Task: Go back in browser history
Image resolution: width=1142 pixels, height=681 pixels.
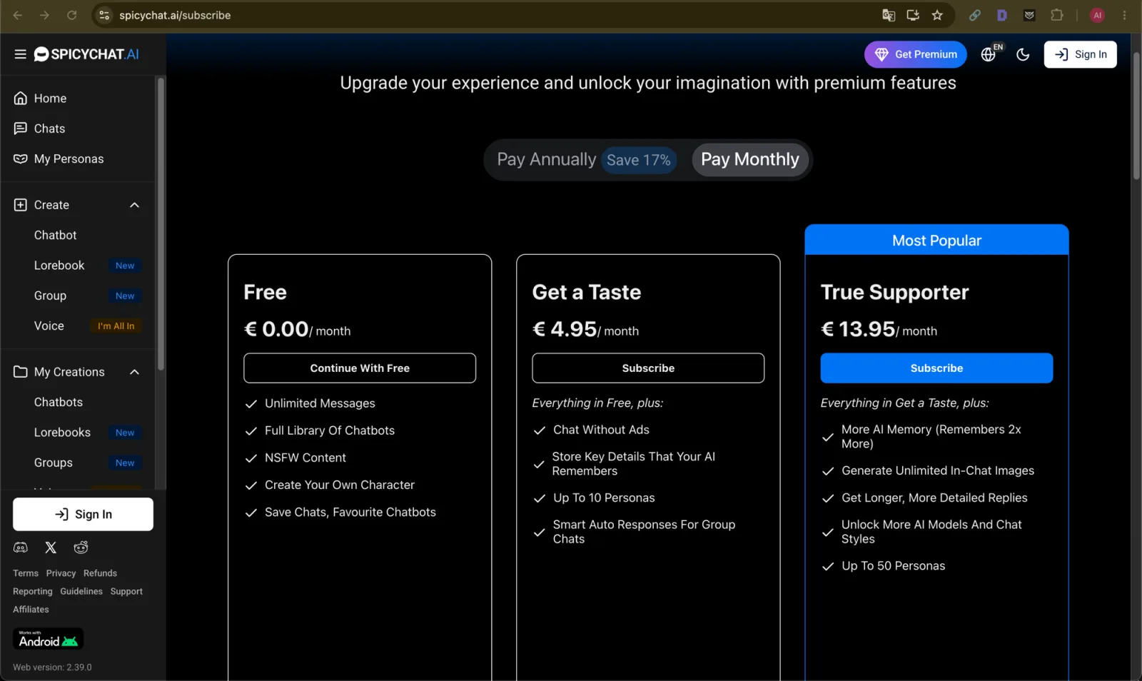Action: pyautogui.click(x=18, y=15)
